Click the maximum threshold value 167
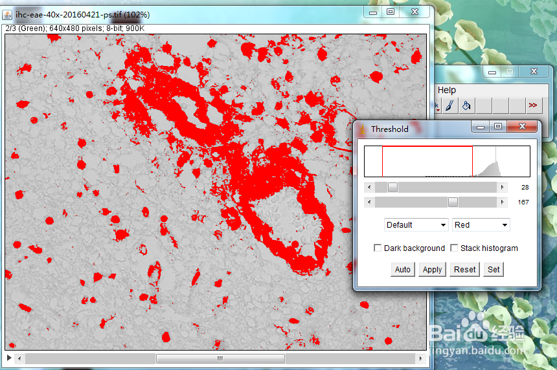Viewport: 557px width, 370px height. click(523, 202)
